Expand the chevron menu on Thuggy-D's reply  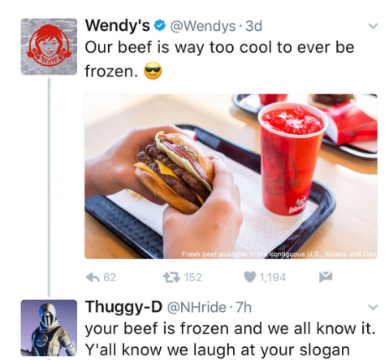point(373,307)
